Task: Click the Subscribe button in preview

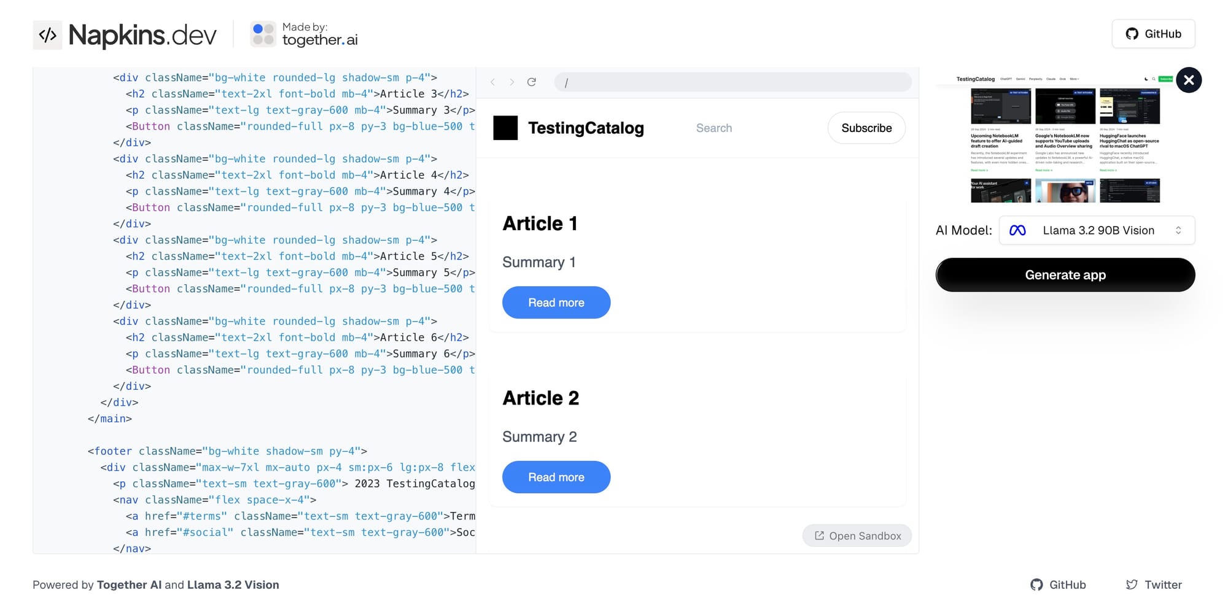Action: pyautogui.click(x=866, y=128)
